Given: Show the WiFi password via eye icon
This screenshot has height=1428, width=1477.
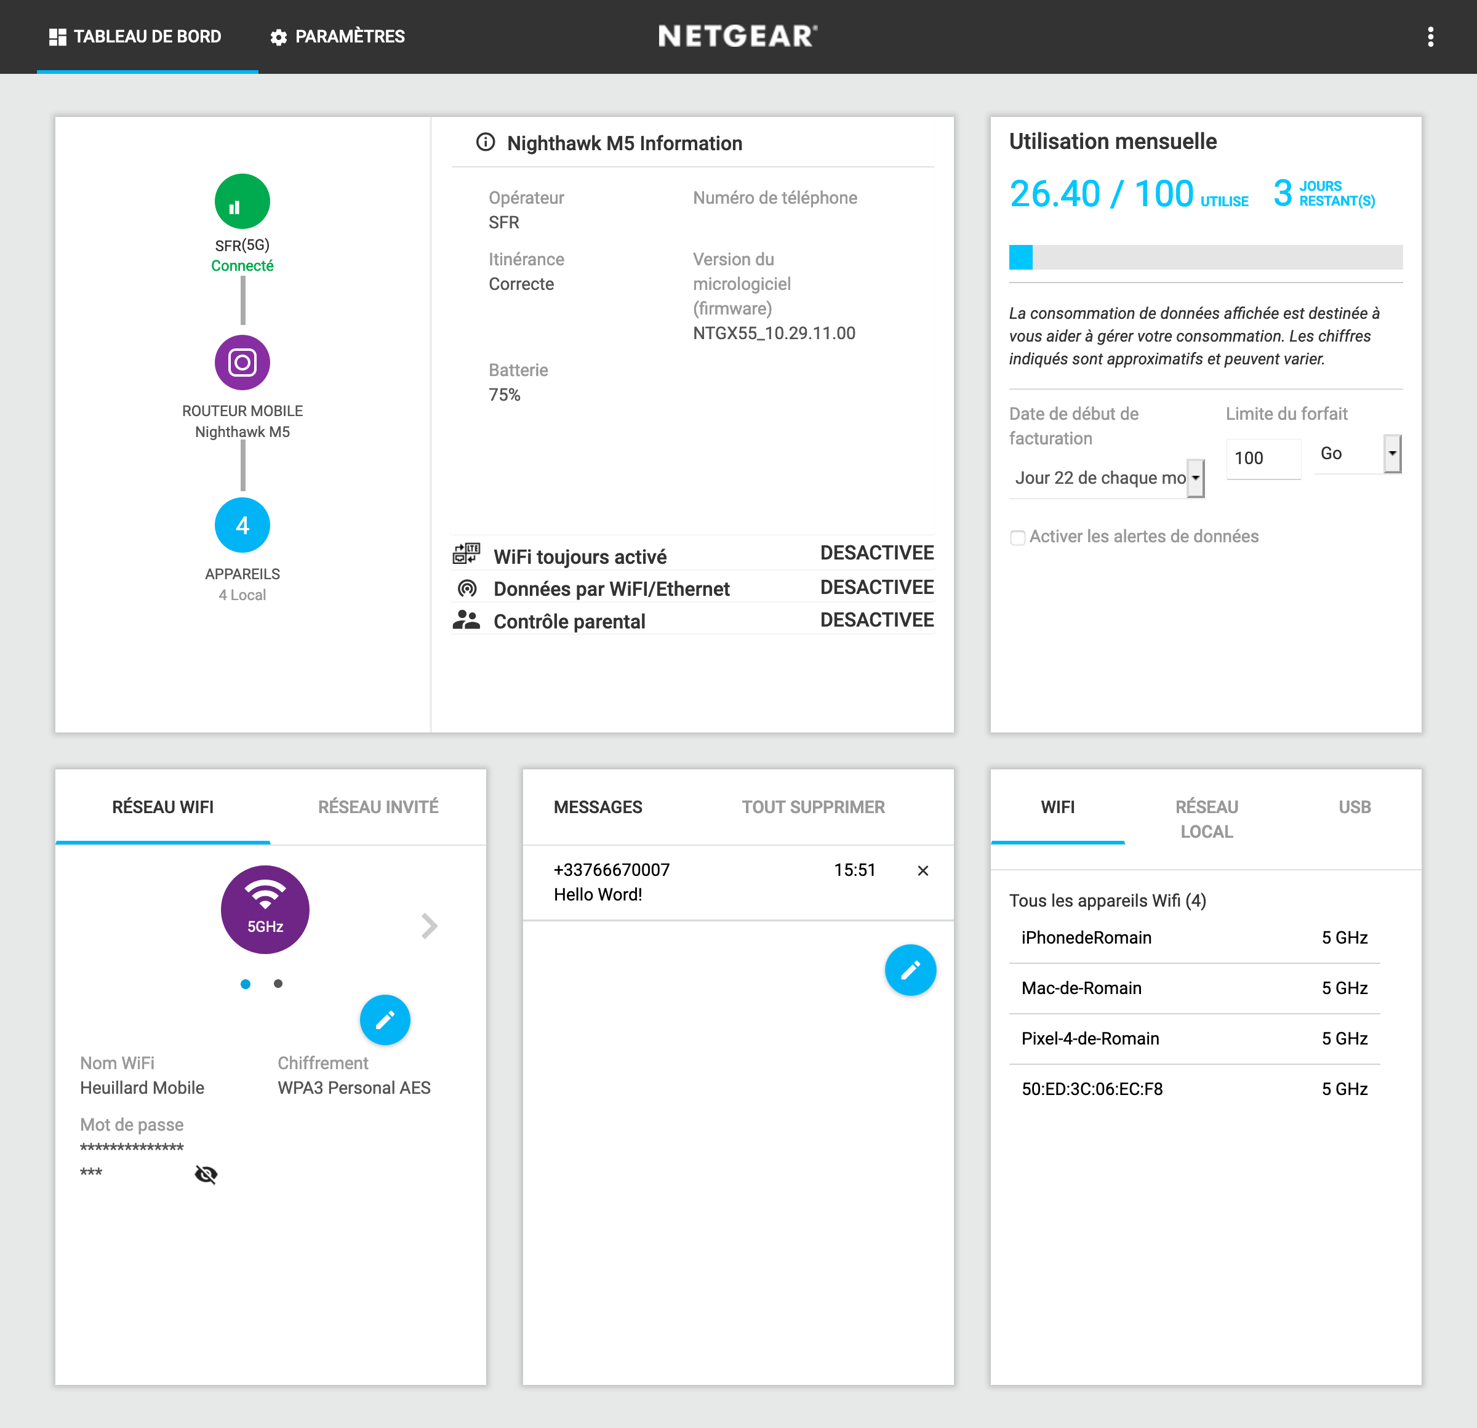Looking at the screenshot, I should coord(206,1174).
